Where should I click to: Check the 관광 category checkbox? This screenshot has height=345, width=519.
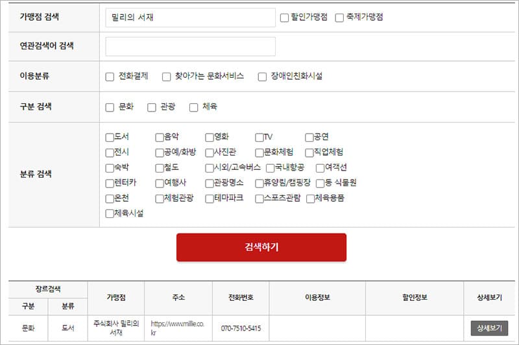coord(152,107)
